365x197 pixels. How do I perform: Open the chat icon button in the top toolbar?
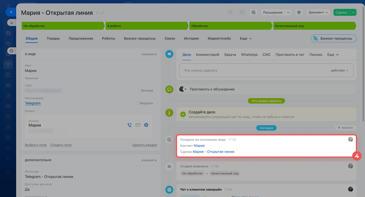coord(254,12)
